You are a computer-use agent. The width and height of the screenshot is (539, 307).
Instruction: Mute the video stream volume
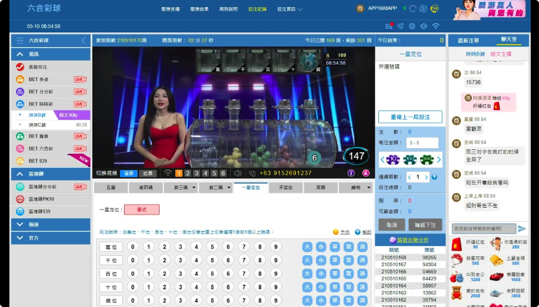238,173
